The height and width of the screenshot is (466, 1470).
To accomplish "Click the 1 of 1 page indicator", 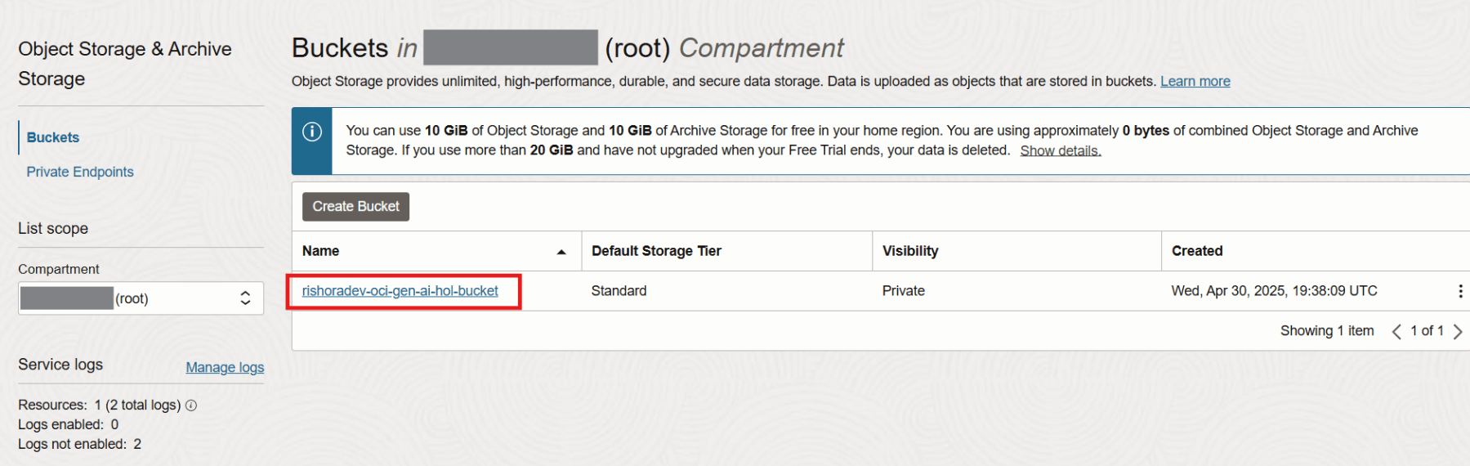I will [1427, 330].
